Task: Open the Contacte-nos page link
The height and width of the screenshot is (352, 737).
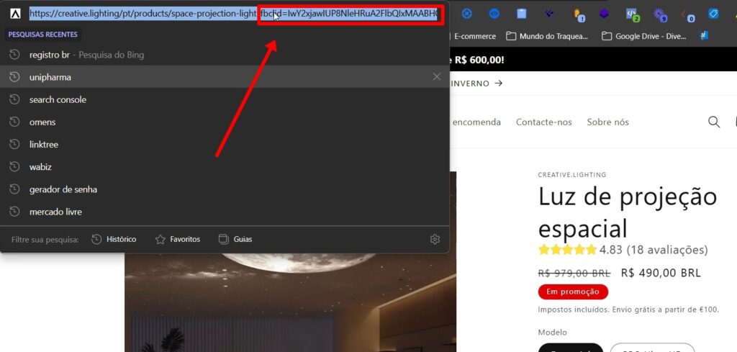Action: [543, 122]
